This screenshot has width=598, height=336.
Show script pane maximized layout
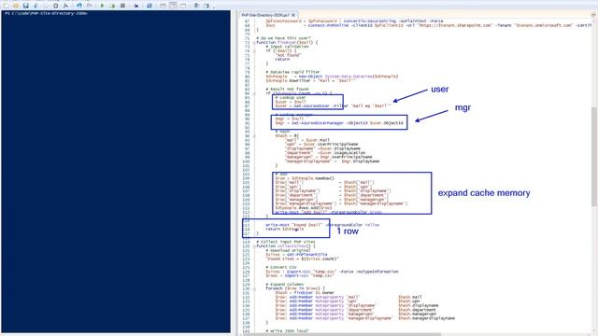click(183, 6)
